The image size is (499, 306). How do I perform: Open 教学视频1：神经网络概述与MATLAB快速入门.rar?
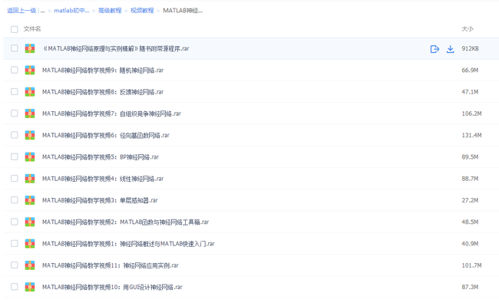coord(128,244)
